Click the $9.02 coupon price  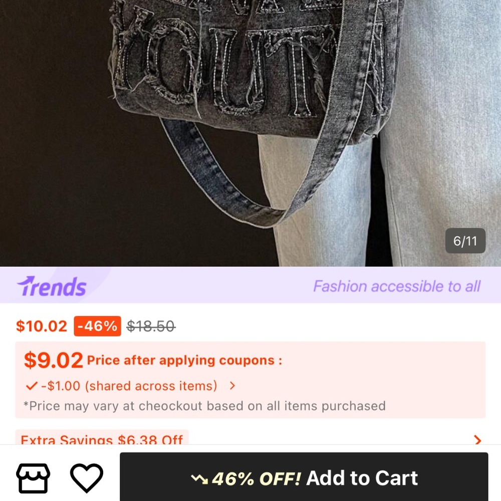(x=54, y=360)
